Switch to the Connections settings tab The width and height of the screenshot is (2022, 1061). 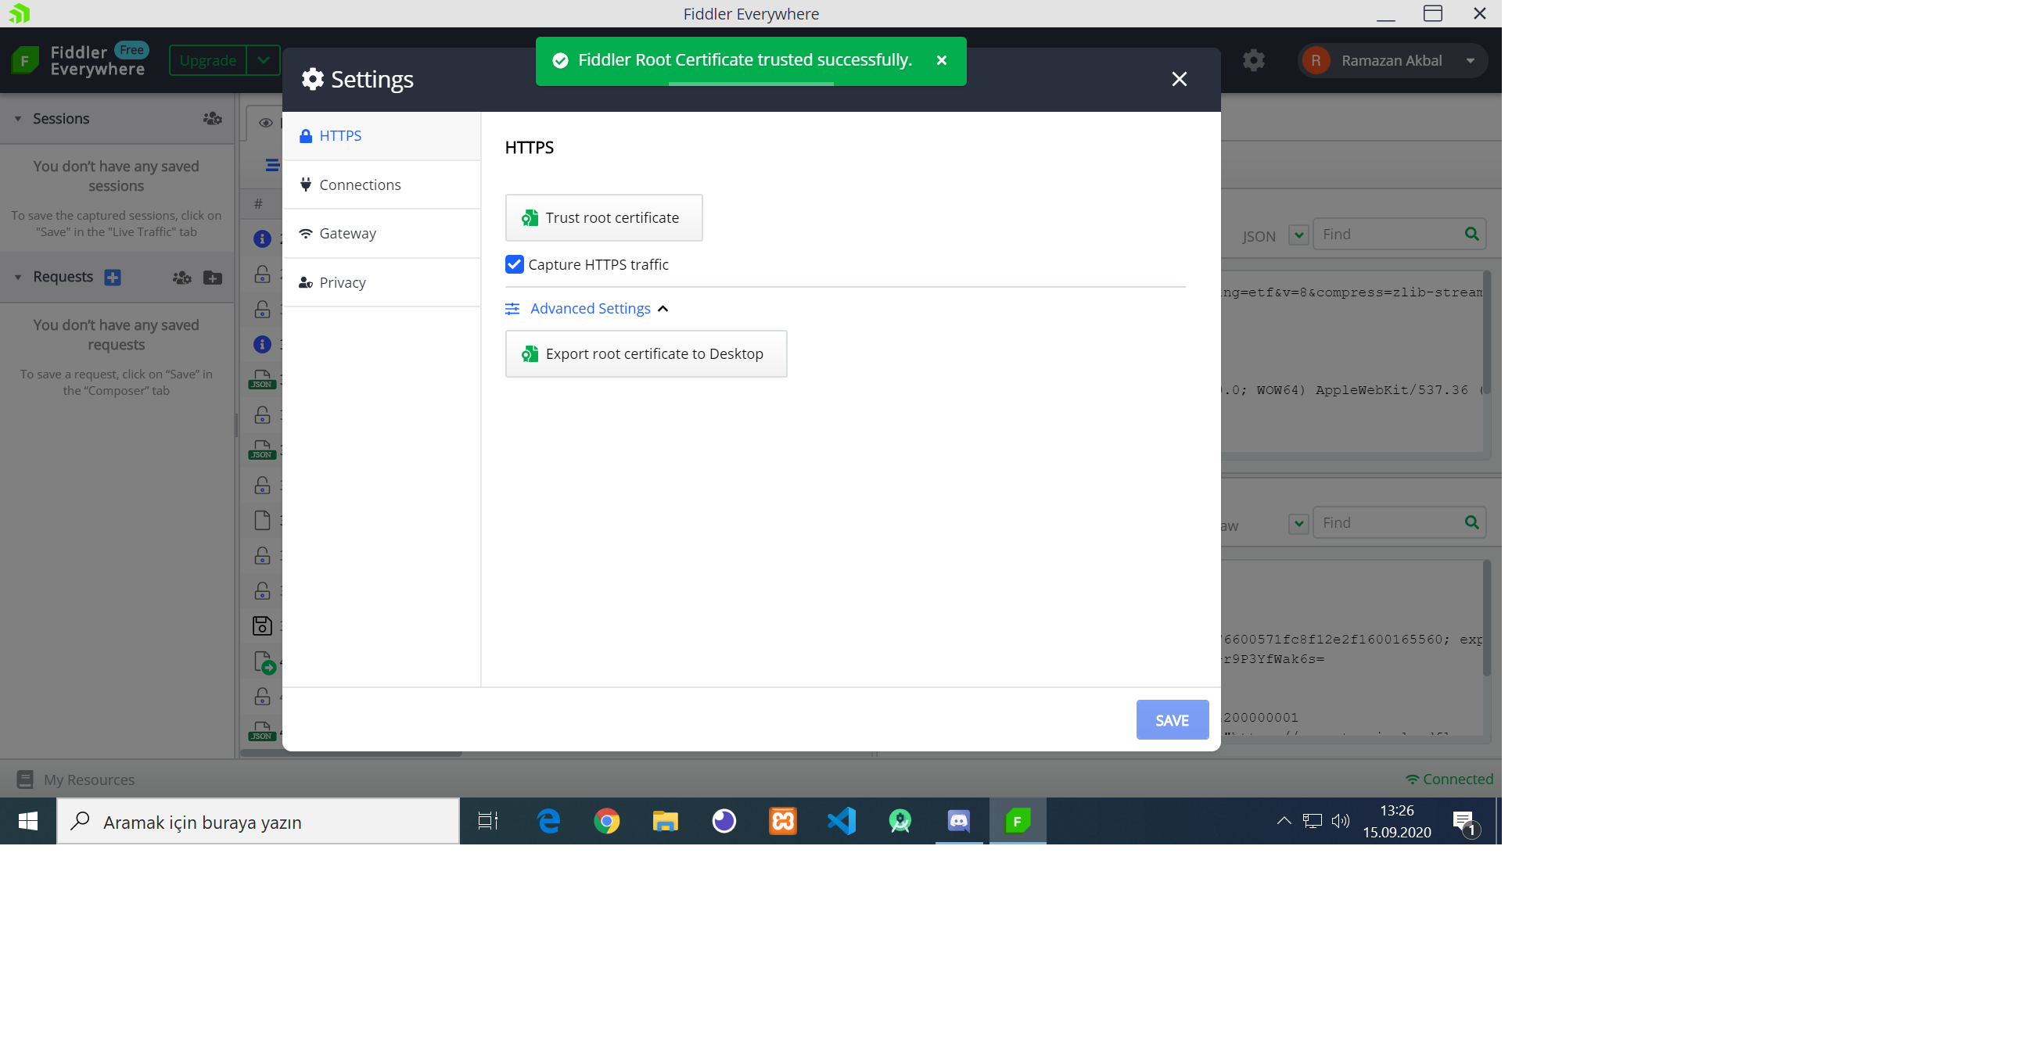tap(360, 185)
